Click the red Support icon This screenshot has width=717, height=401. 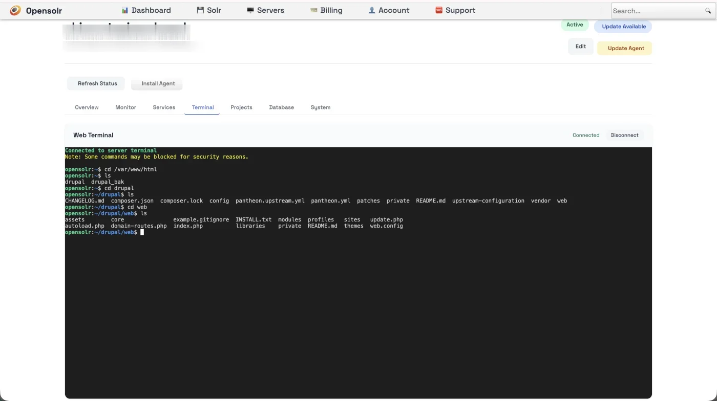438,10
